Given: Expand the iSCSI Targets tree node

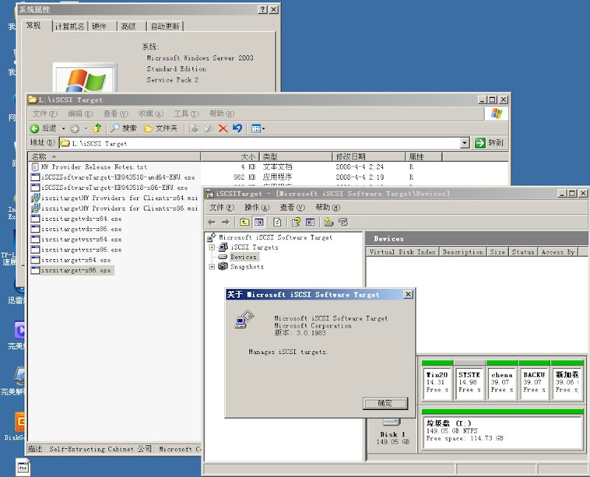Looking at the screenshot, I should (212, 247).
